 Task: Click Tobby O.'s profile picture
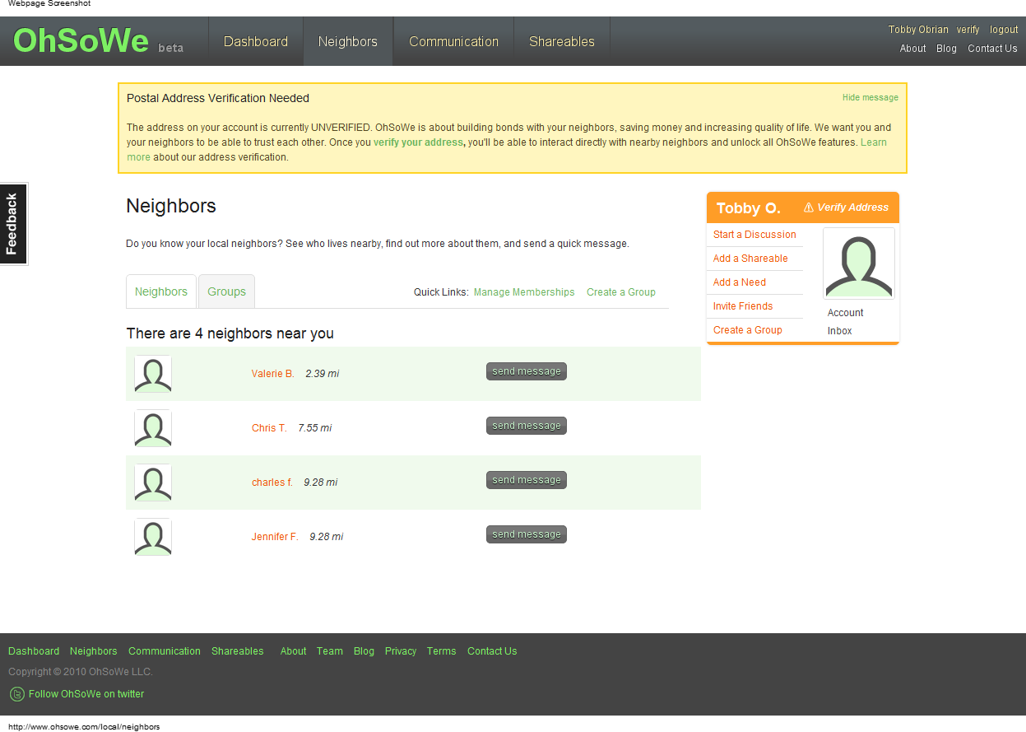[859, 263]
